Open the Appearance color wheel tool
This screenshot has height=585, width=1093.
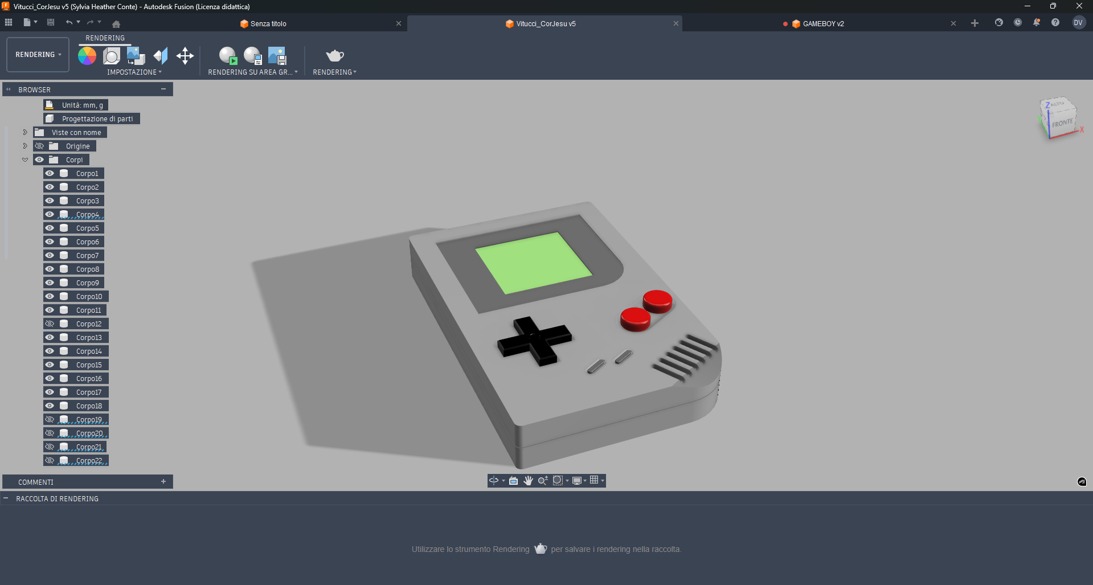pos(87,56)
